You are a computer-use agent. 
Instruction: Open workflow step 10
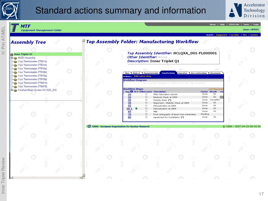click(129, 94)
